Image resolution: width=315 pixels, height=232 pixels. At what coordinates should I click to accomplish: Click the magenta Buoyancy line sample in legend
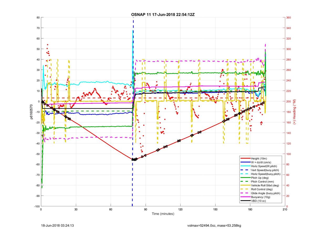click(245, 197)
